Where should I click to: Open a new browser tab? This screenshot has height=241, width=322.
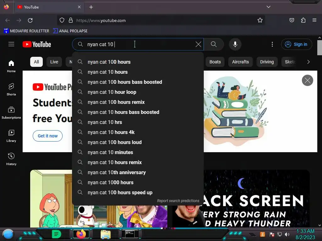(x=91, y=7)
